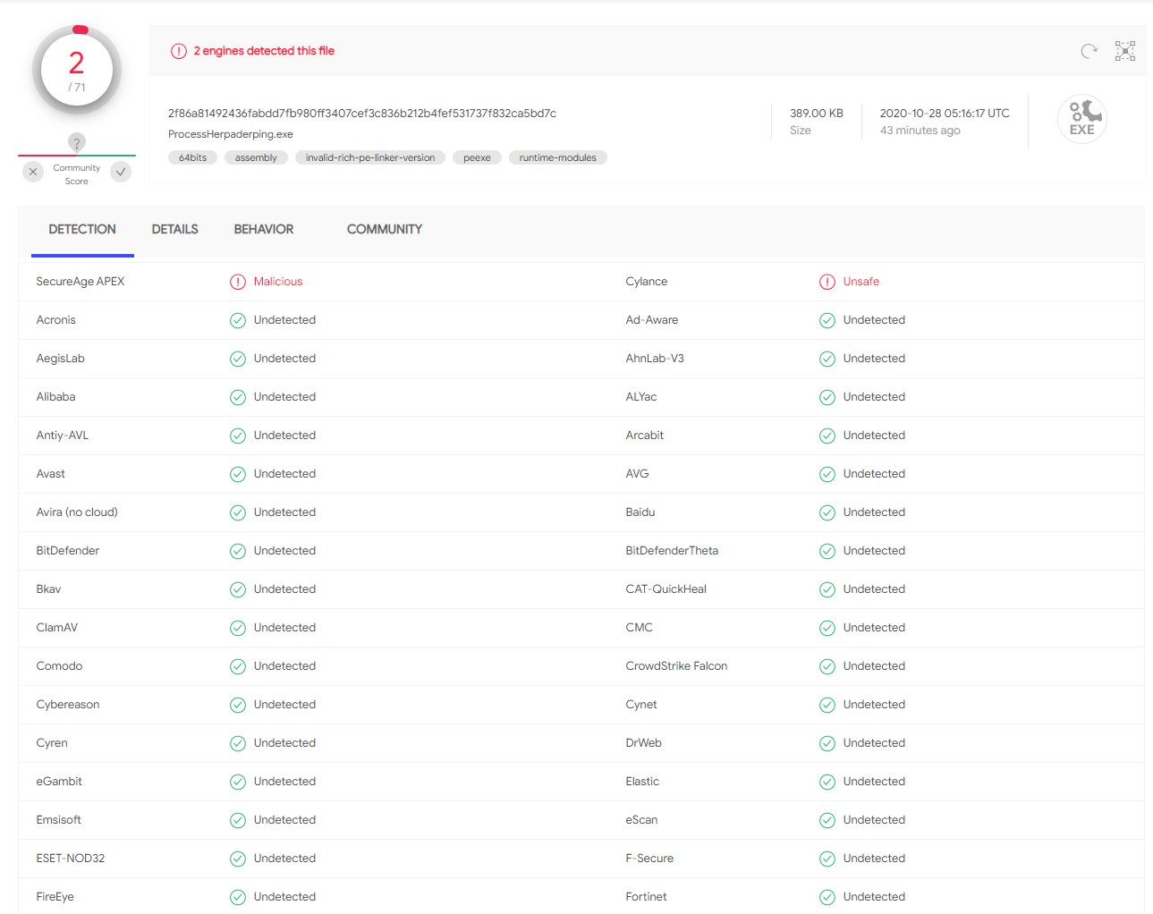Click the ProcessHerpaderping.exe file name
Image resolution: width=1153 pixels, height=914 pixels.
coord(231,134)
